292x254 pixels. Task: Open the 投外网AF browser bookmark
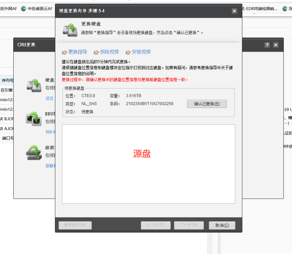pos(8,9)
